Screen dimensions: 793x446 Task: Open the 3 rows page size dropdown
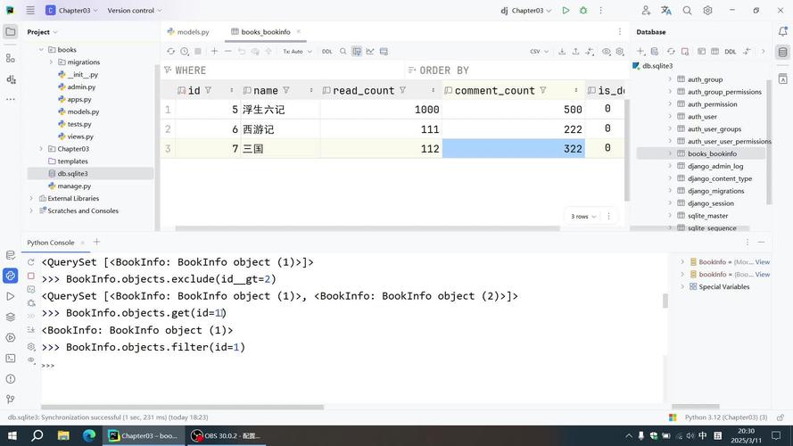point(583,217)
